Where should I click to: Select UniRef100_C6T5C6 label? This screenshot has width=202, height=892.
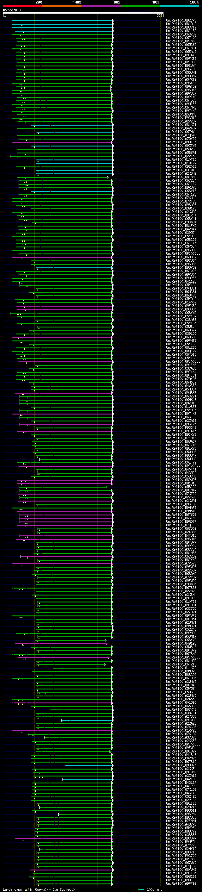[181, 100]
